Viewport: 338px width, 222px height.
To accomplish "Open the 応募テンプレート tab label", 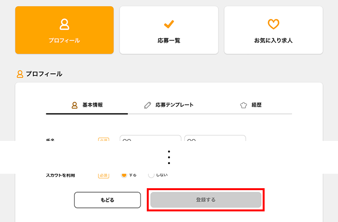I will 174,105.
